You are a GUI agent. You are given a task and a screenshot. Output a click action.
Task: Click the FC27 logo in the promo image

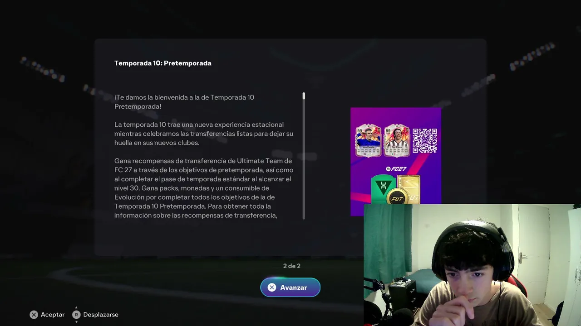pyautogui.click(x=396, y=169)
